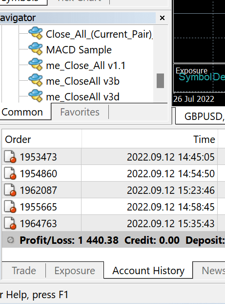
Task: Click the Navigator vertical scrollbar thumb
Action: [x=160, y=81]
